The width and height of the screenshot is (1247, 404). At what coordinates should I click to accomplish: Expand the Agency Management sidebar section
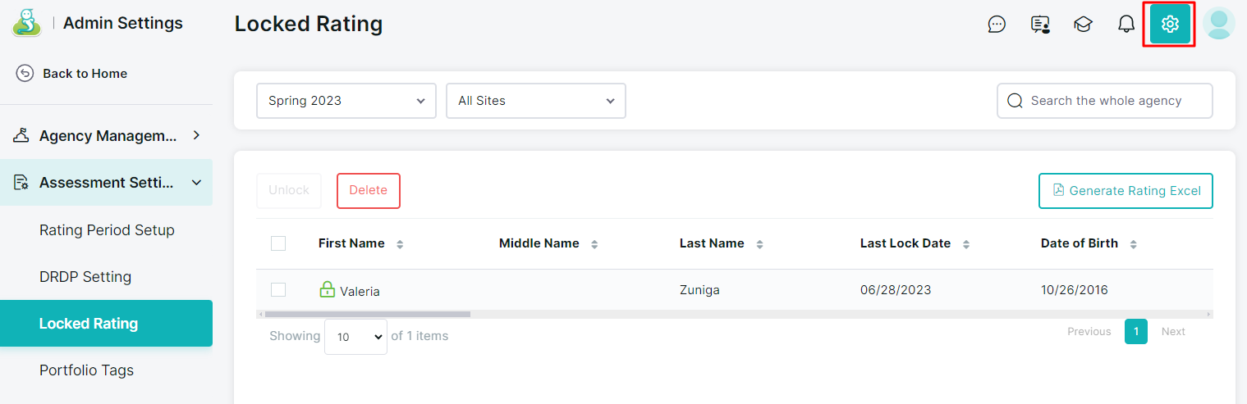click(x=107, y=135)
